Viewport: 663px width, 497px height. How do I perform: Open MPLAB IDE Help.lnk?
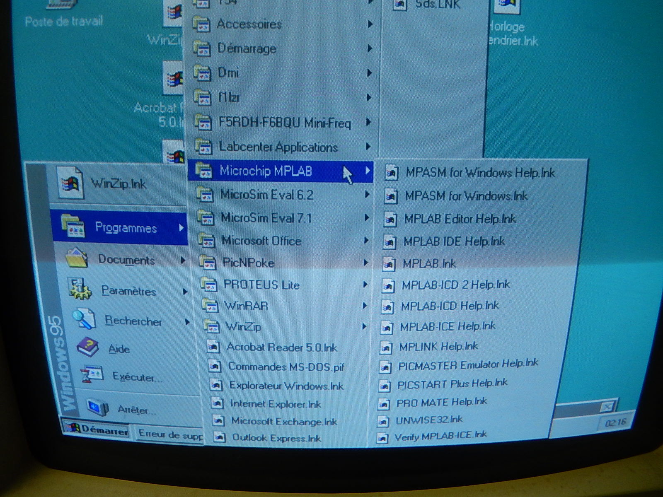point(455,241)
